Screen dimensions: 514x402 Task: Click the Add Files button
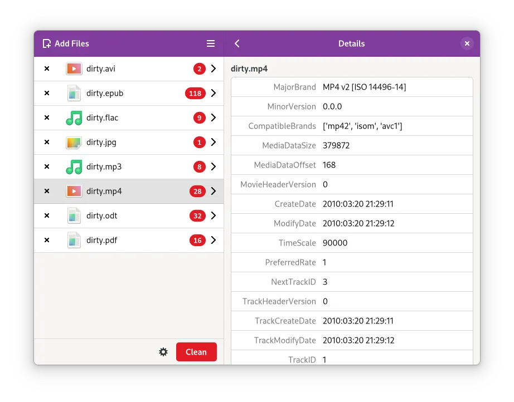click(66, 43)
